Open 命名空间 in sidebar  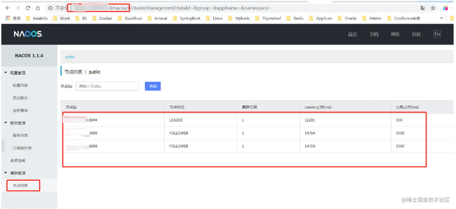[x=18, y=161]
